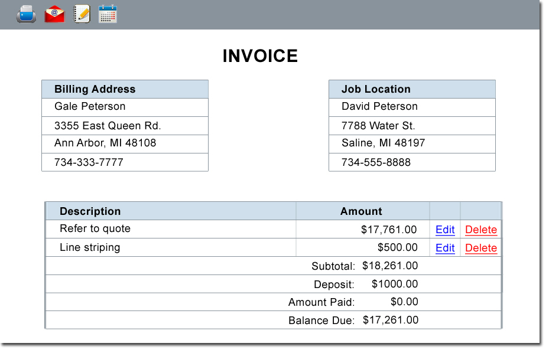Select the Refer to quote description

click(95, 228)
